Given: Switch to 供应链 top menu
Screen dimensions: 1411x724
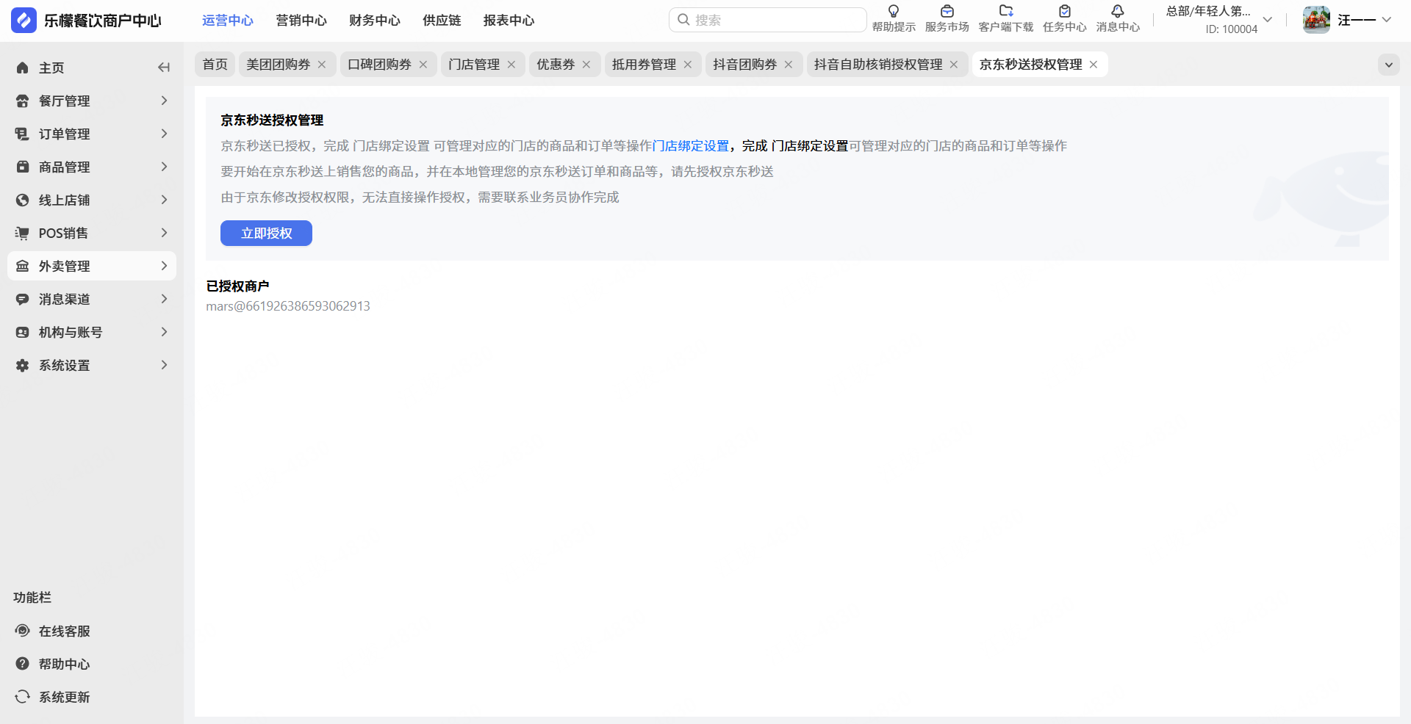Looking at the screenshot, I should click(x=442, y=21).
